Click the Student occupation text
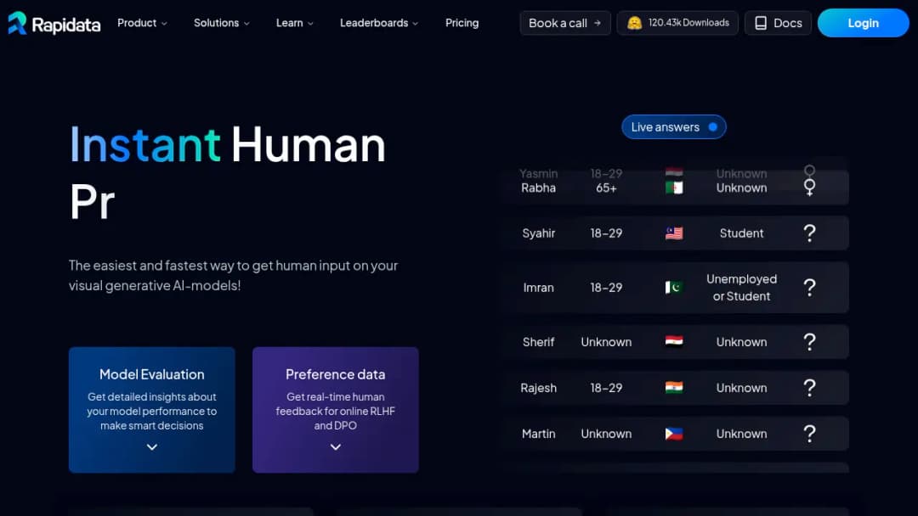Image resolution: width=918 pixels, height=516 pixels. (x=741, y=233)
